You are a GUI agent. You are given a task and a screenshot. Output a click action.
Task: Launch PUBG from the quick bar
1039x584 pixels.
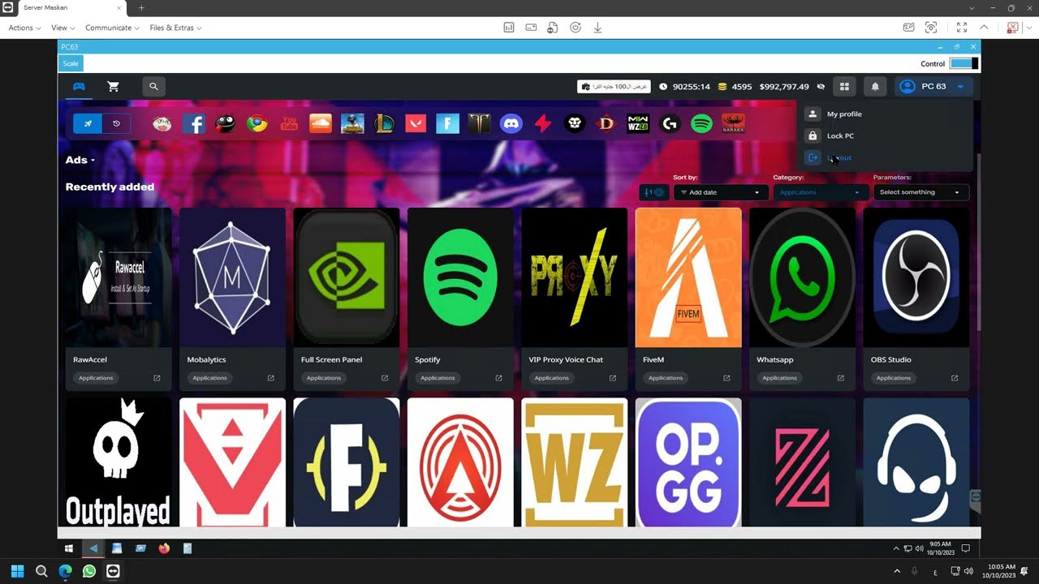tap(352, 124)
